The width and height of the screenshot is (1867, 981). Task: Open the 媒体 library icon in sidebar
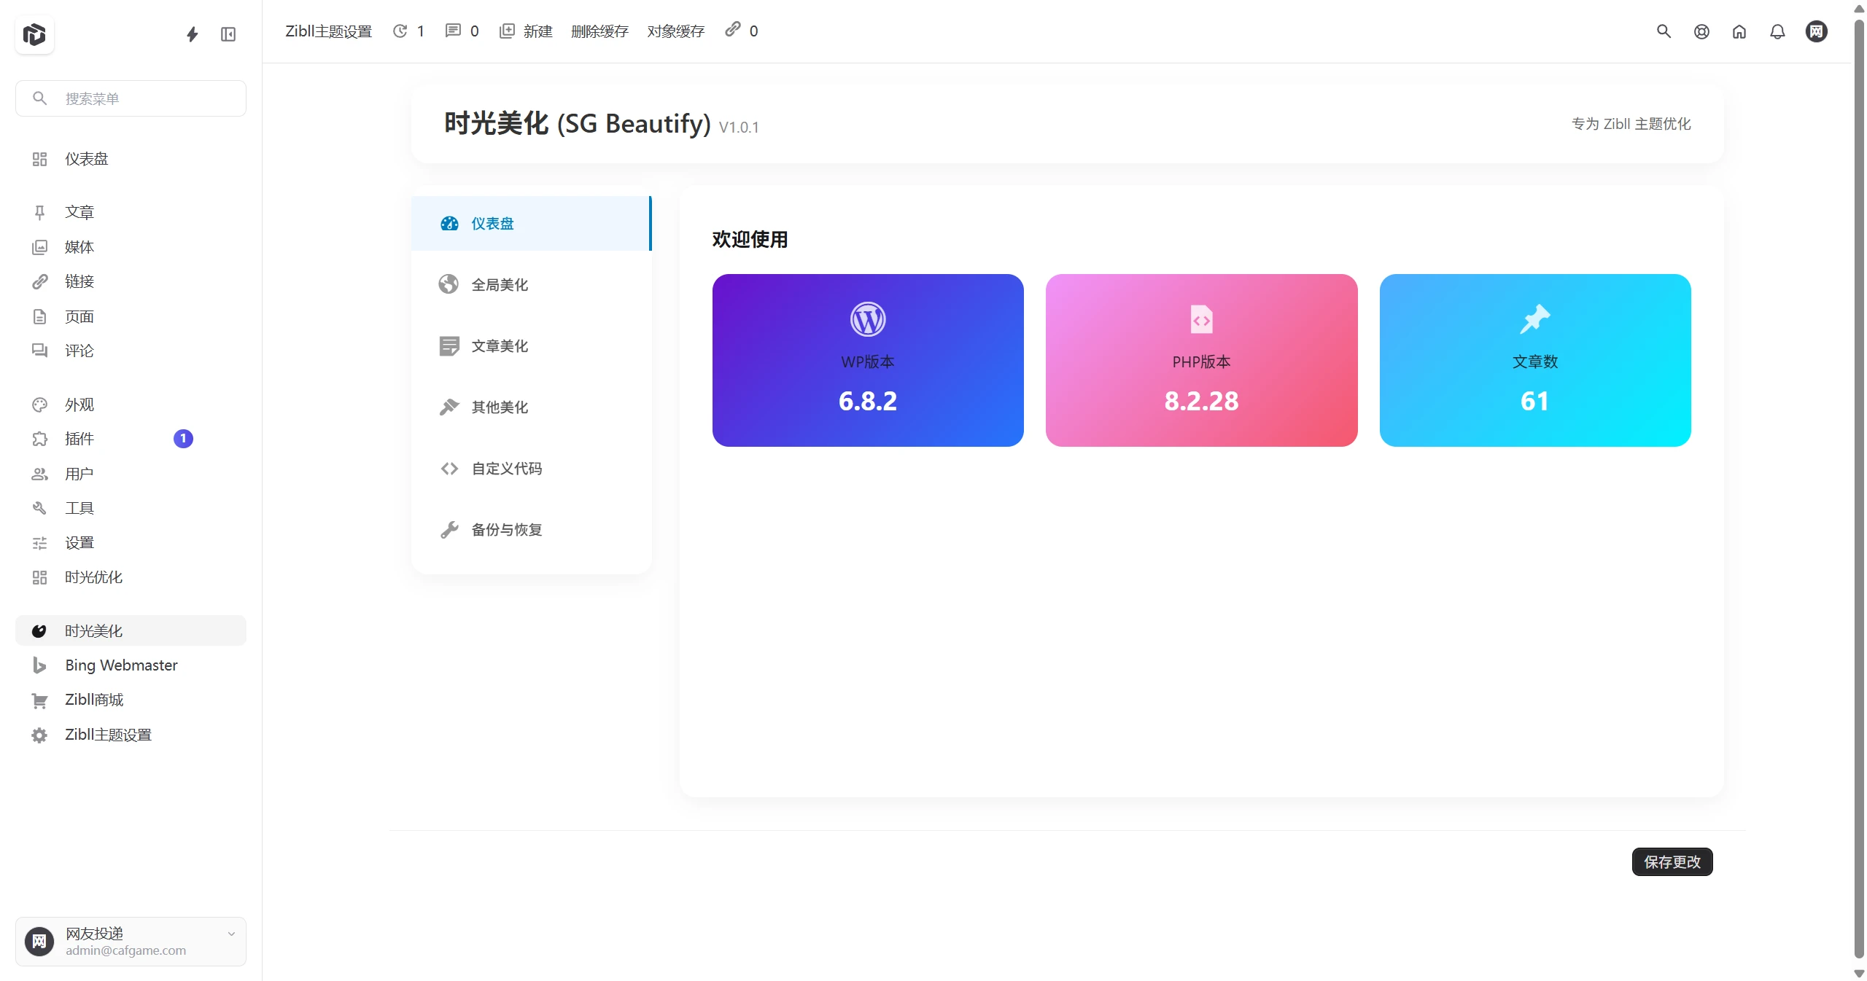click(40, 247)
